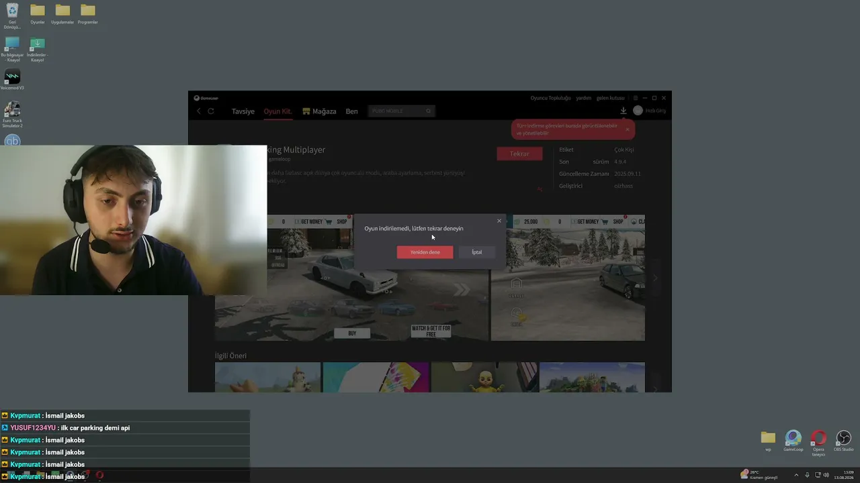The height and width of the screenshot is (483, 860).
Task: Switch to the Ben tab
Action: [351, 111]
